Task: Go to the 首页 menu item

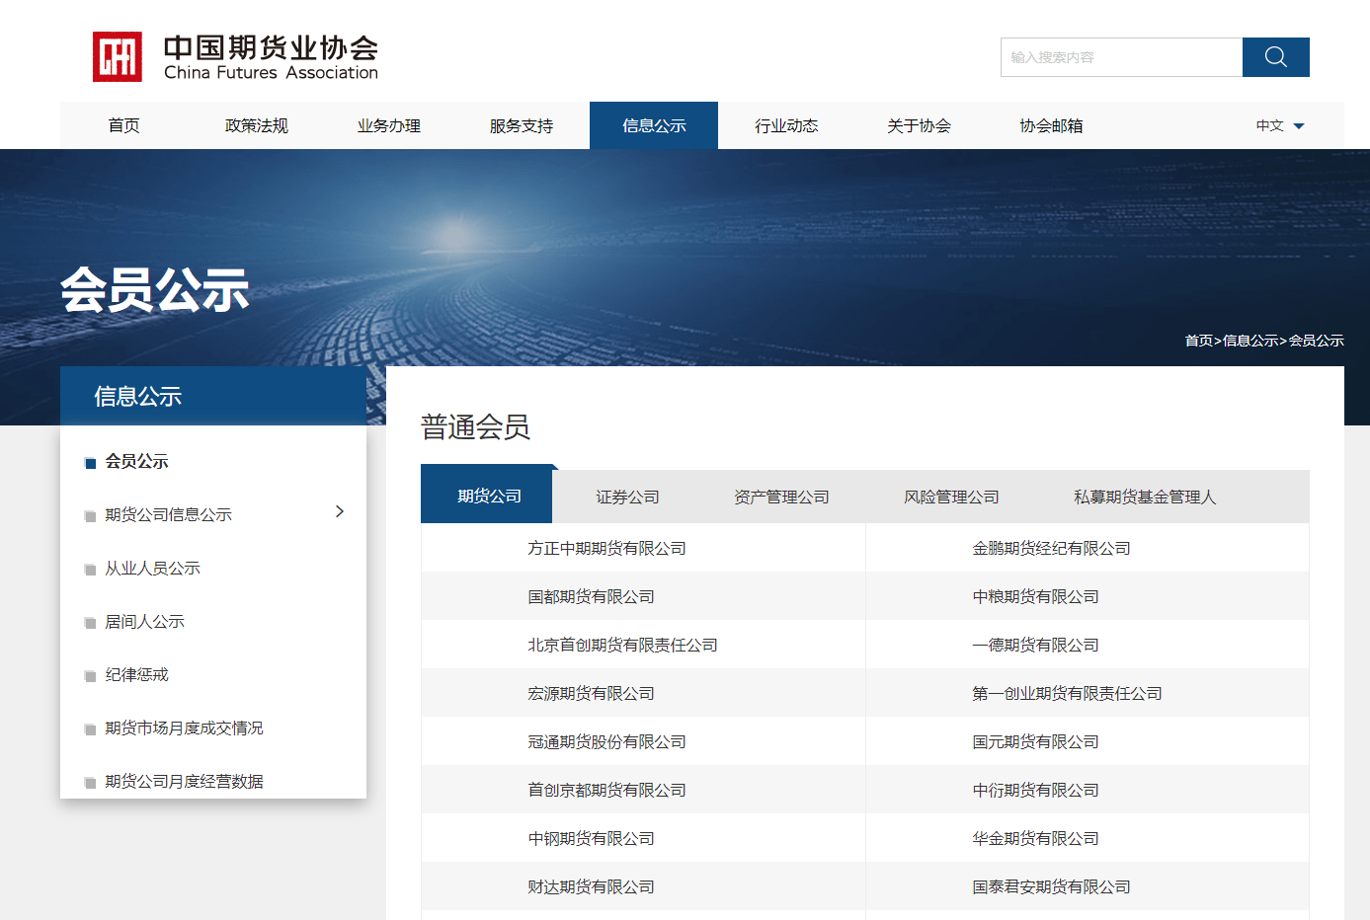Action: 123,126
